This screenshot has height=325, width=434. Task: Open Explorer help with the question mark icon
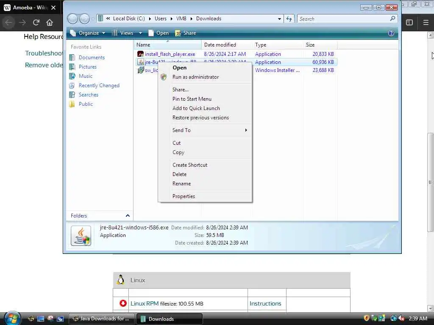pos(391,33)
